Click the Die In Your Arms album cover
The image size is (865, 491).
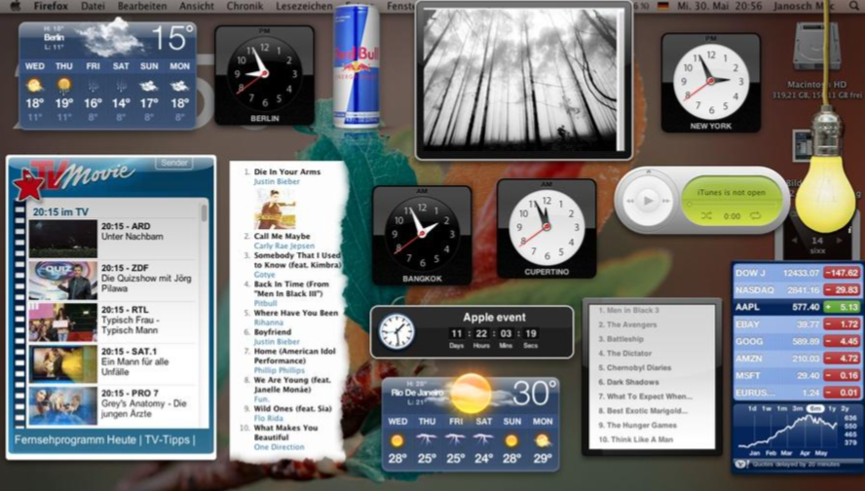(x=275, y=209)
